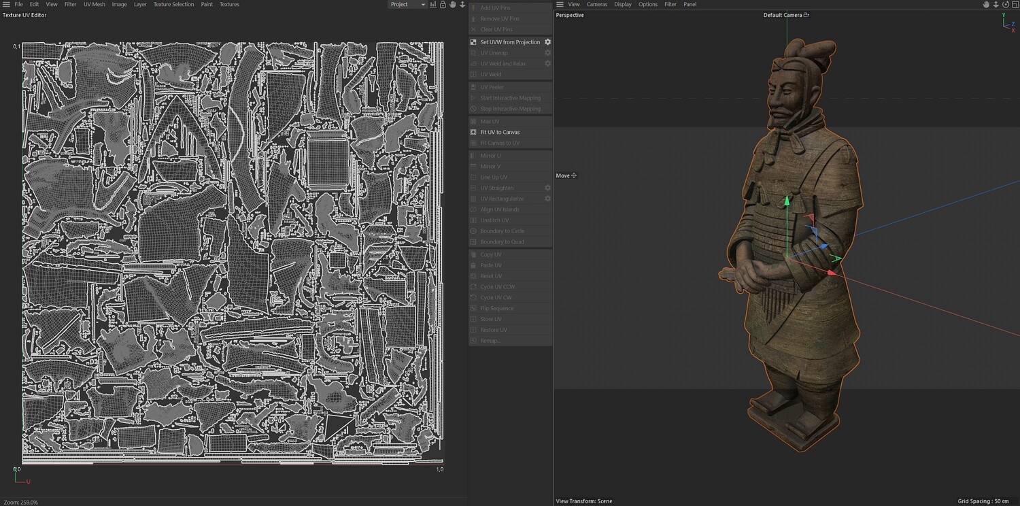The height and width of the screenshot is (506, 1020).
Task: Click the zoom arrows icon in UV editor
Action: [462, 5]
